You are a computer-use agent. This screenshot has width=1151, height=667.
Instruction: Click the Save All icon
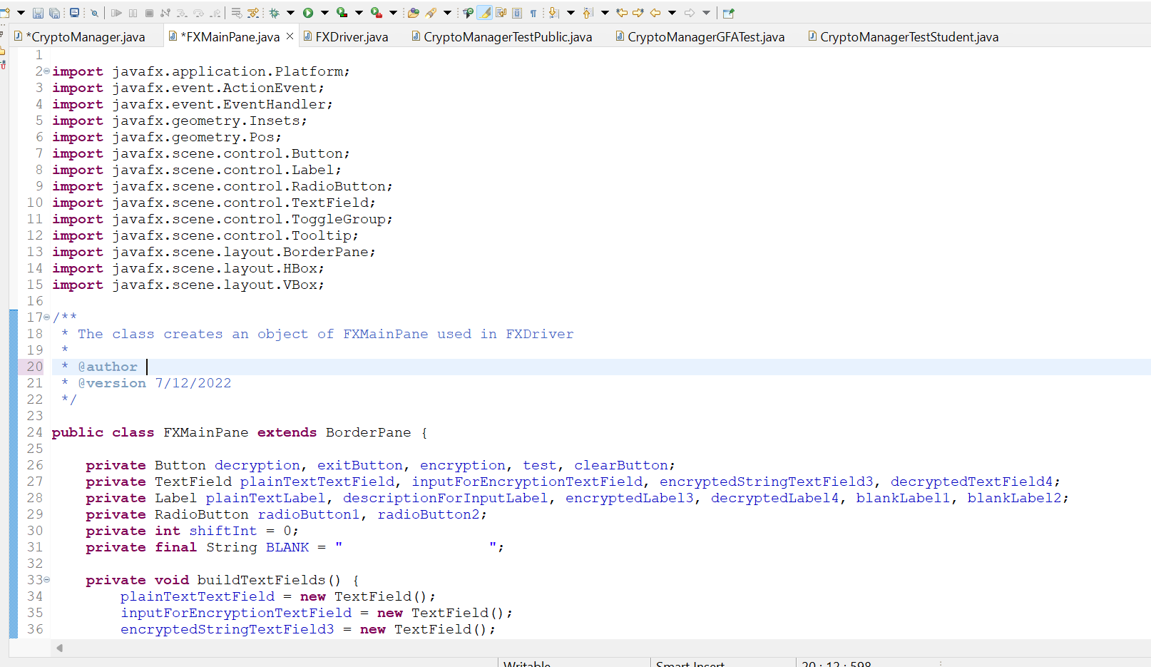pyautogui.click(x=54, y=13)
